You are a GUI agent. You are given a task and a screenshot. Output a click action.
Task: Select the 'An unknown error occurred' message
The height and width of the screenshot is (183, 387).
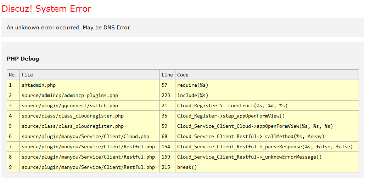69,27
